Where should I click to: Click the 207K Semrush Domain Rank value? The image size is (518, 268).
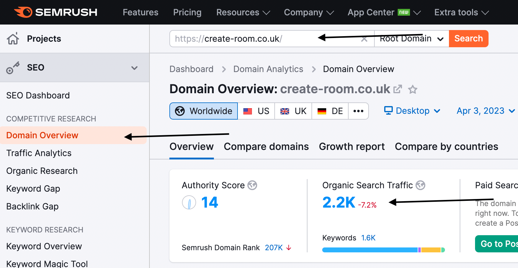point(274,247)
